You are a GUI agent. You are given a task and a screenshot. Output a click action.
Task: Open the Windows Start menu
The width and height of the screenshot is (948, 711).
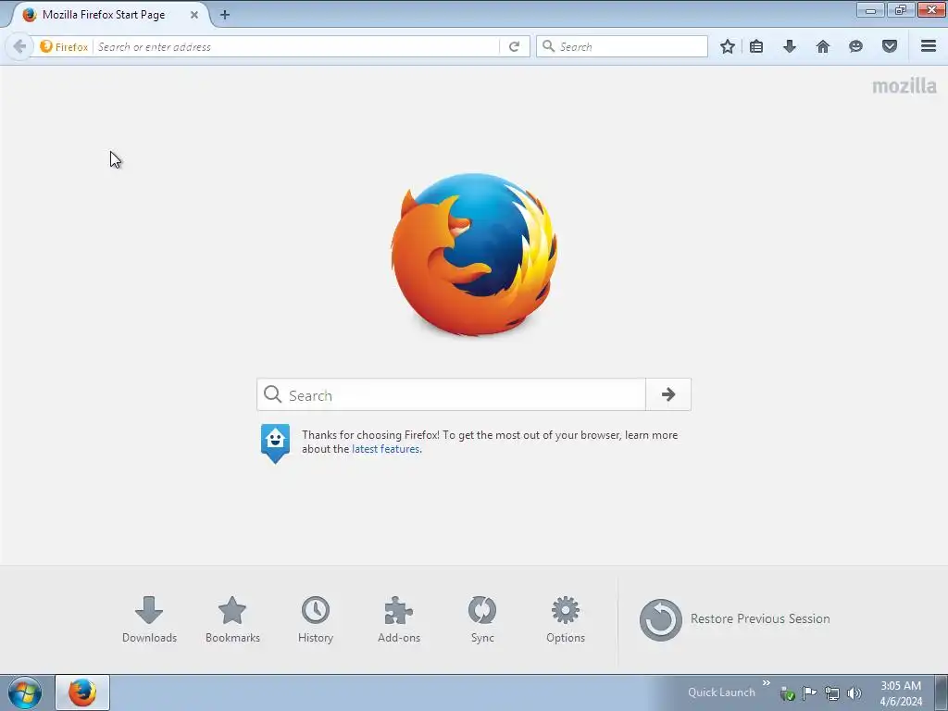(x=25, y=692)
